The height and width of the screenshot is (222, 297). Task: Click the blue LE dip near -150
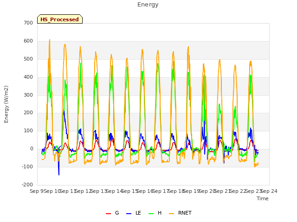(59, 175)
